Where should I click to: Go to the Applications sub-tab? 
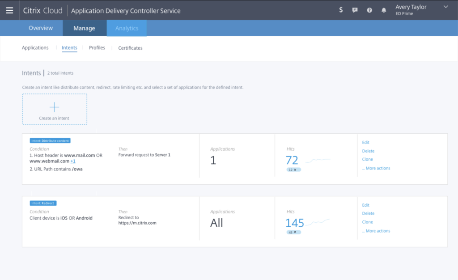pos(35,48)
